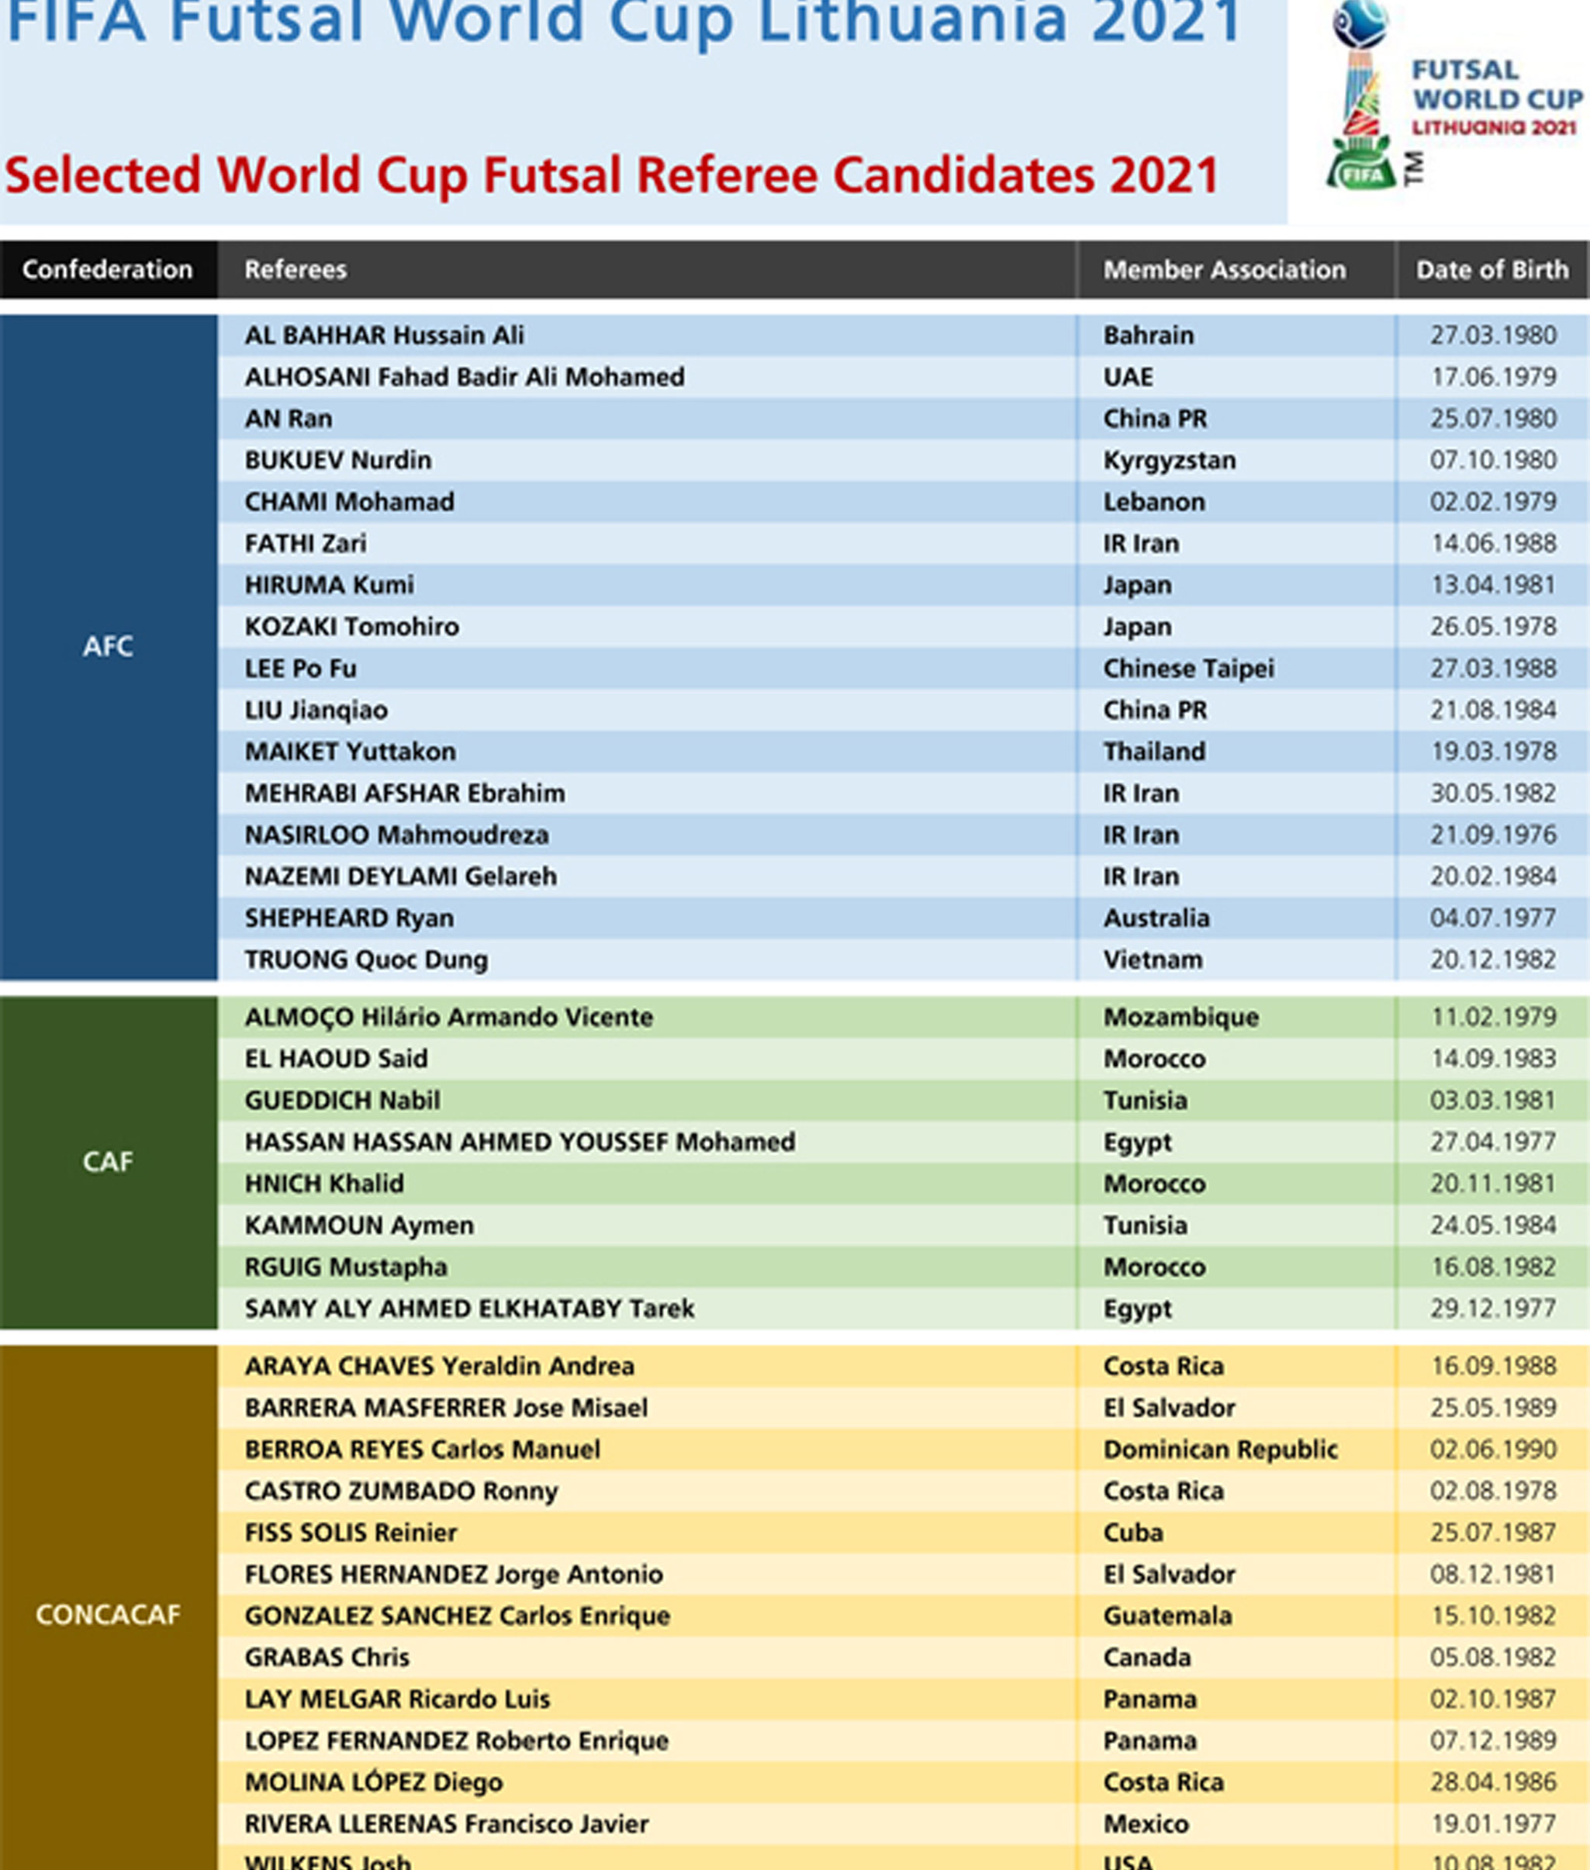Click referee name MEHRABI AFSHAR Ebrahim
1590x1870 pixels.
pyautogui.click(x=405, y=793)
